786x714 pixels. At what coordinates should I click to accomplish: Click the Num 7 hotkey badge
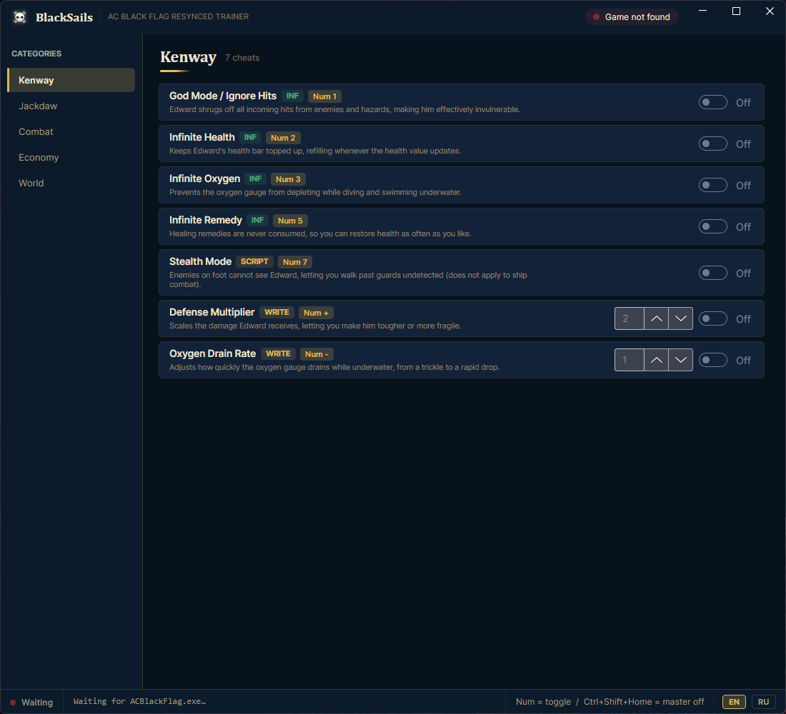[x=294, y=262]
